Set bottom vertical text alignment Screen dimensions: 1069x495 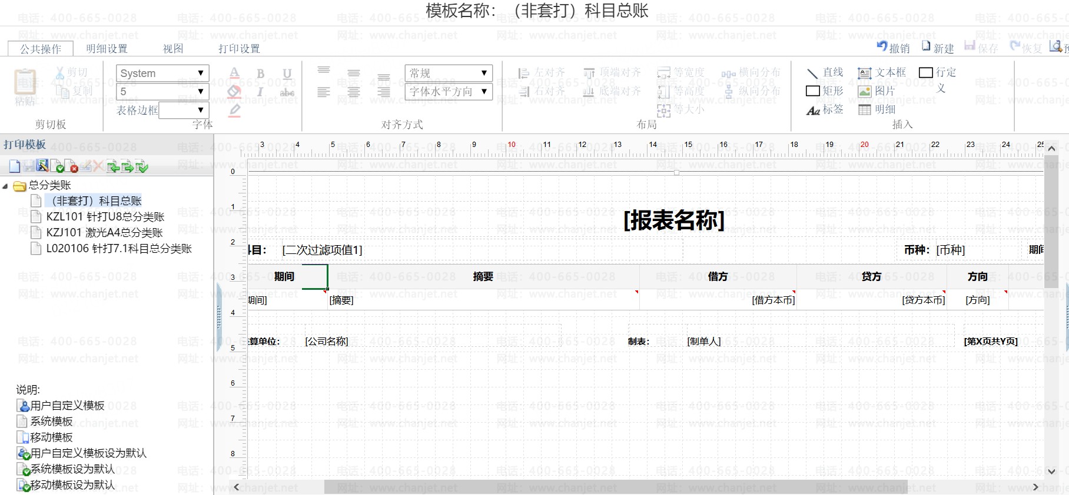[x=384, y=77]
